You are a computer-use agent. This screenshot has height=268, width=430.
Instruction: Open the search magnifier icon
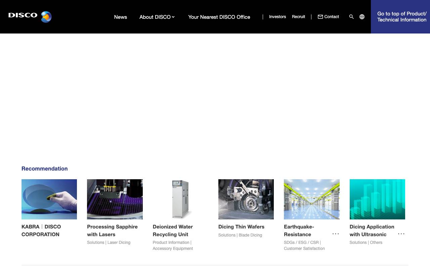351,17
